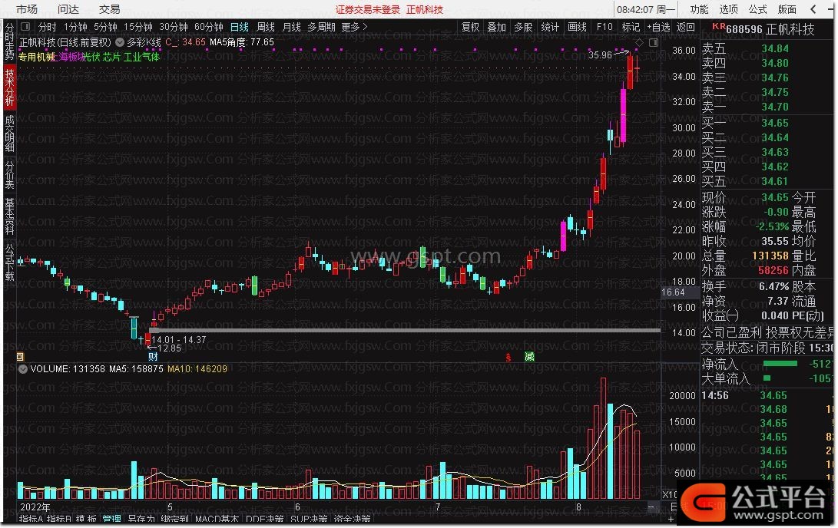Open the 公式 menu
The width and height of the screenshot is (838, 528).
(x=758, y=9)
